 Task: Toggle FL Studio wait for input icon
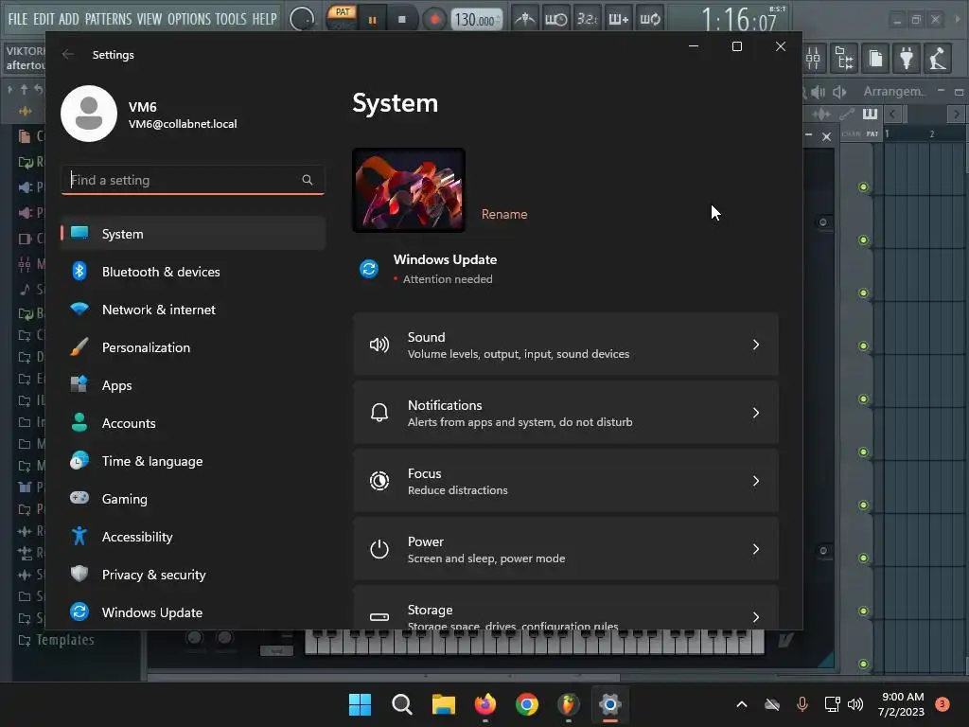pos(555,19)
